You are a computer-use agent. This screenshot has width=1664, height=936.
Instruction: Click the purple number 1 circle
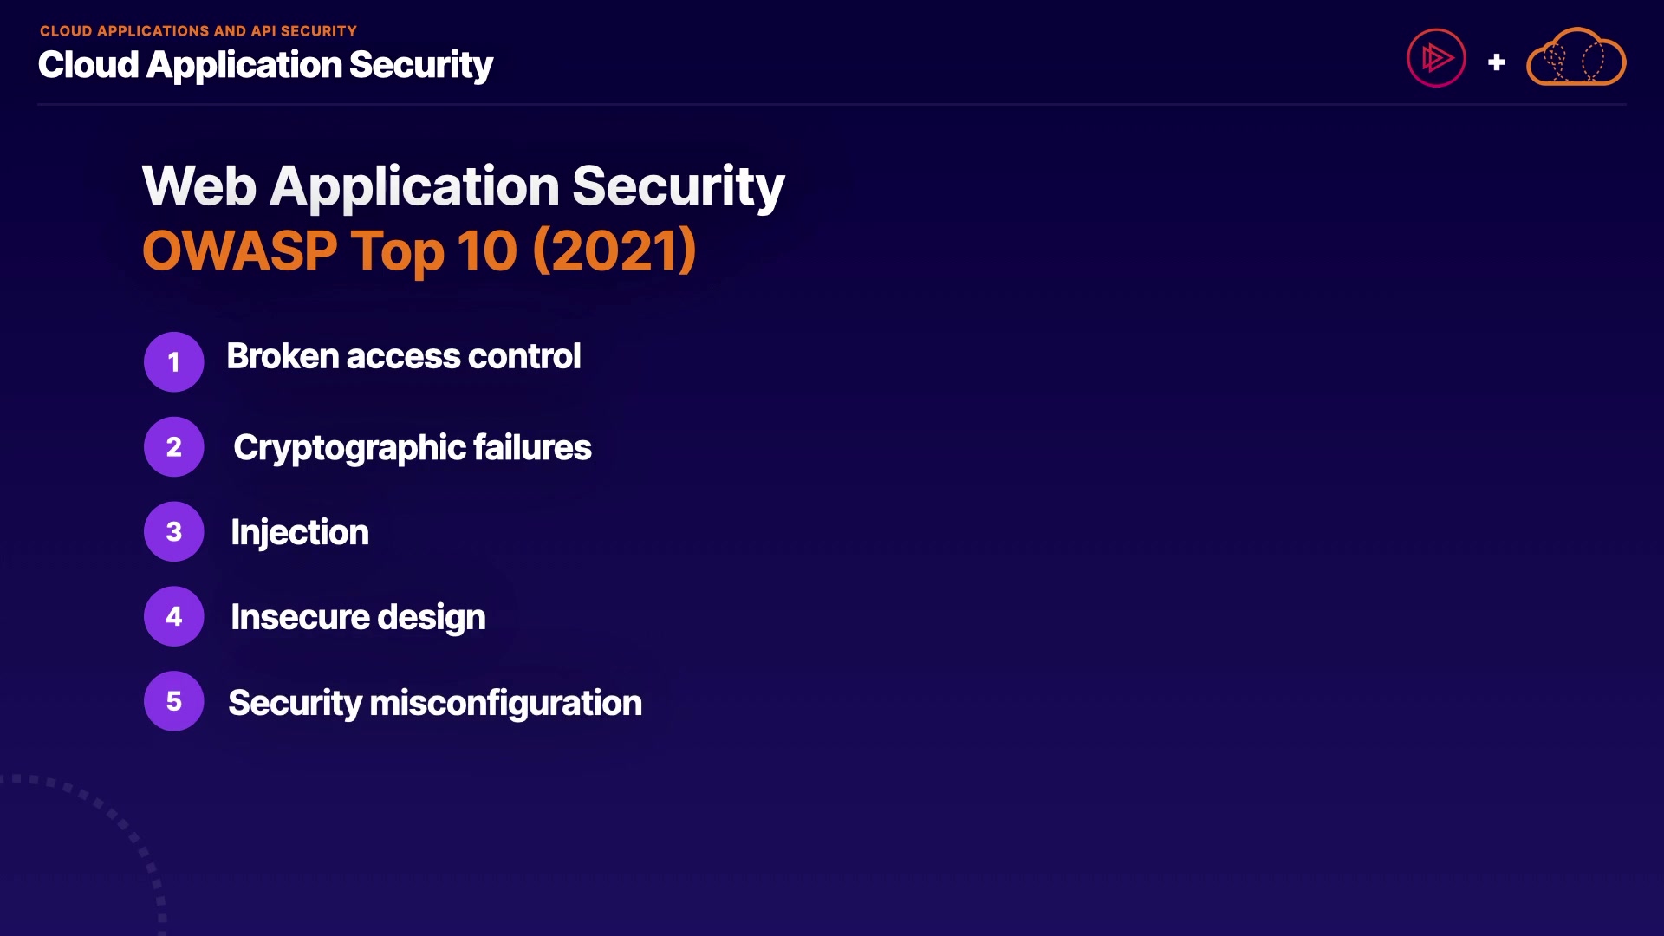(x=174, y=361)
